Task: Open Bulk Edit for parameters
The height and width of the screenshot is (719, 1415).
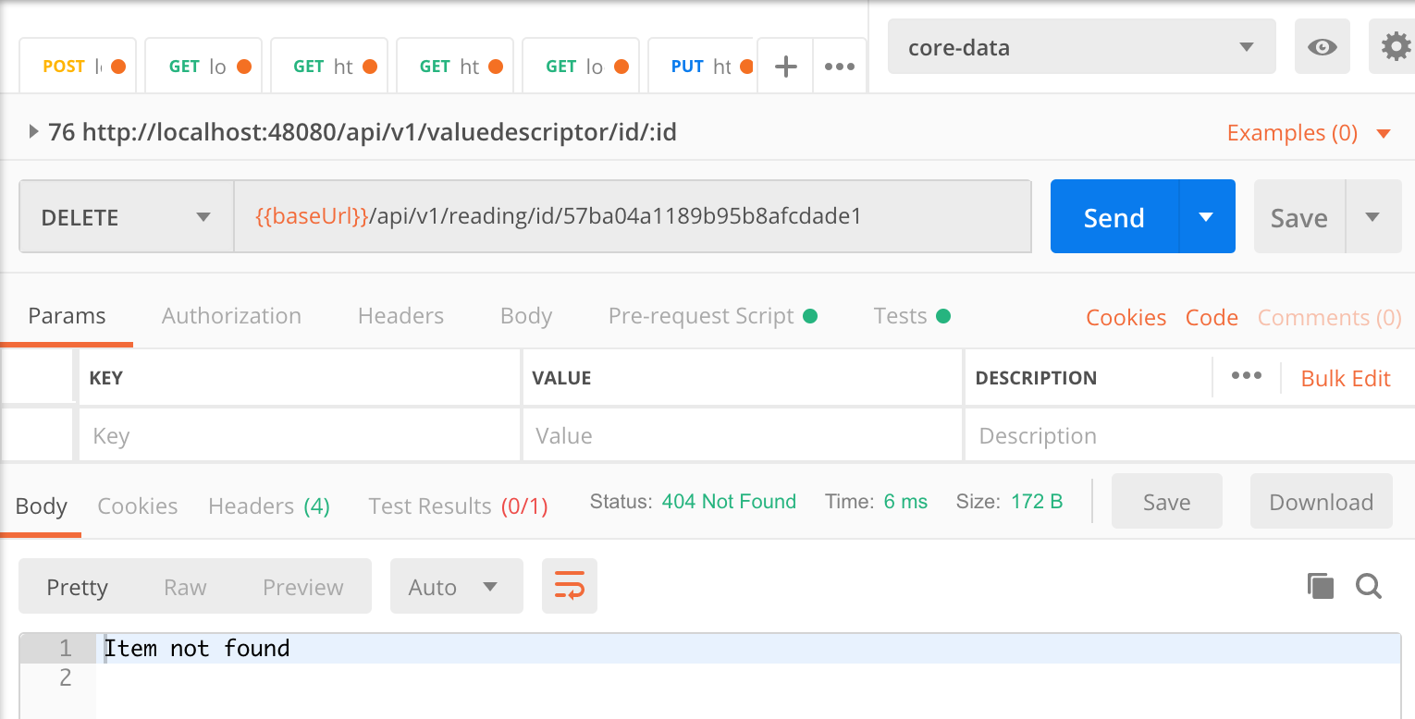Action: (1345, 378)
